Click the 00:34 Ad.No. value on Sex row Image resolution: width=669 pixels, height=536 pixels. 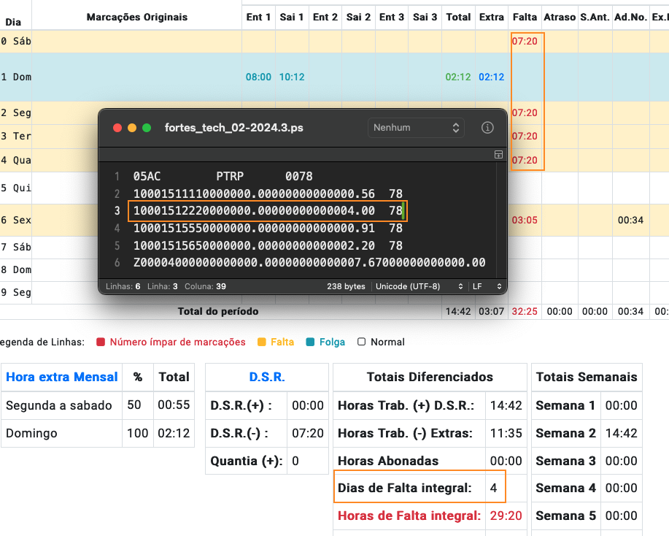(x=630, y=221)
